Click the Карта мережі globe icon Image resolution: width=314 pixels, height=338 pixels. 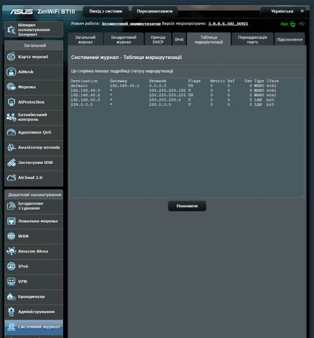click(11, 57)
